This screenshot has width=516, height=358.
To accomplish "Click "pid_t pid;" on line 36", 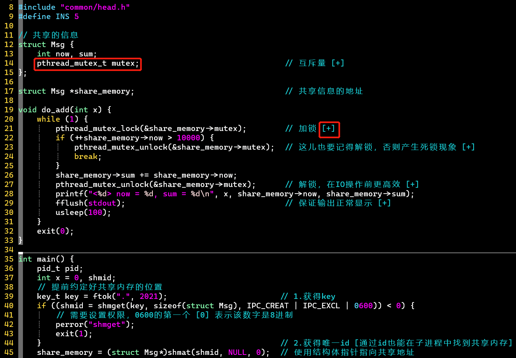I will click(60, 268).
